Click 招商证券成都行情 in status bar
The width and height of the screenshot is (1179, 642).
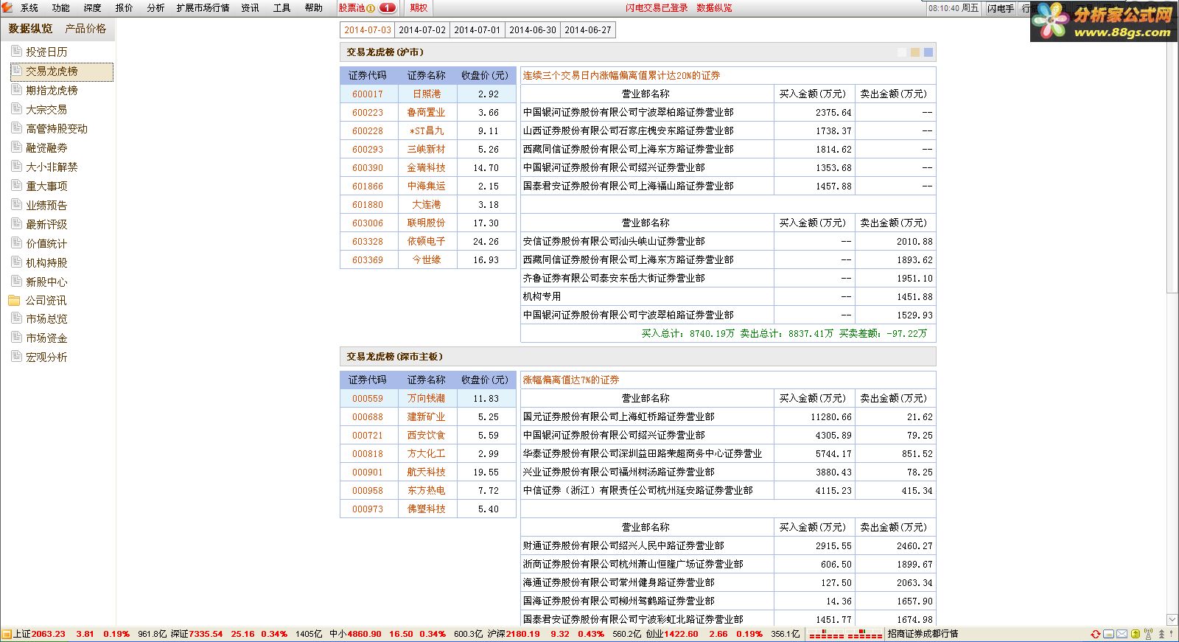(x=923, y=634)
